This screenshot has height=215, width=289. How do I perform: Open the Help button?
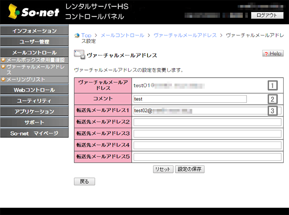[273, 54]
